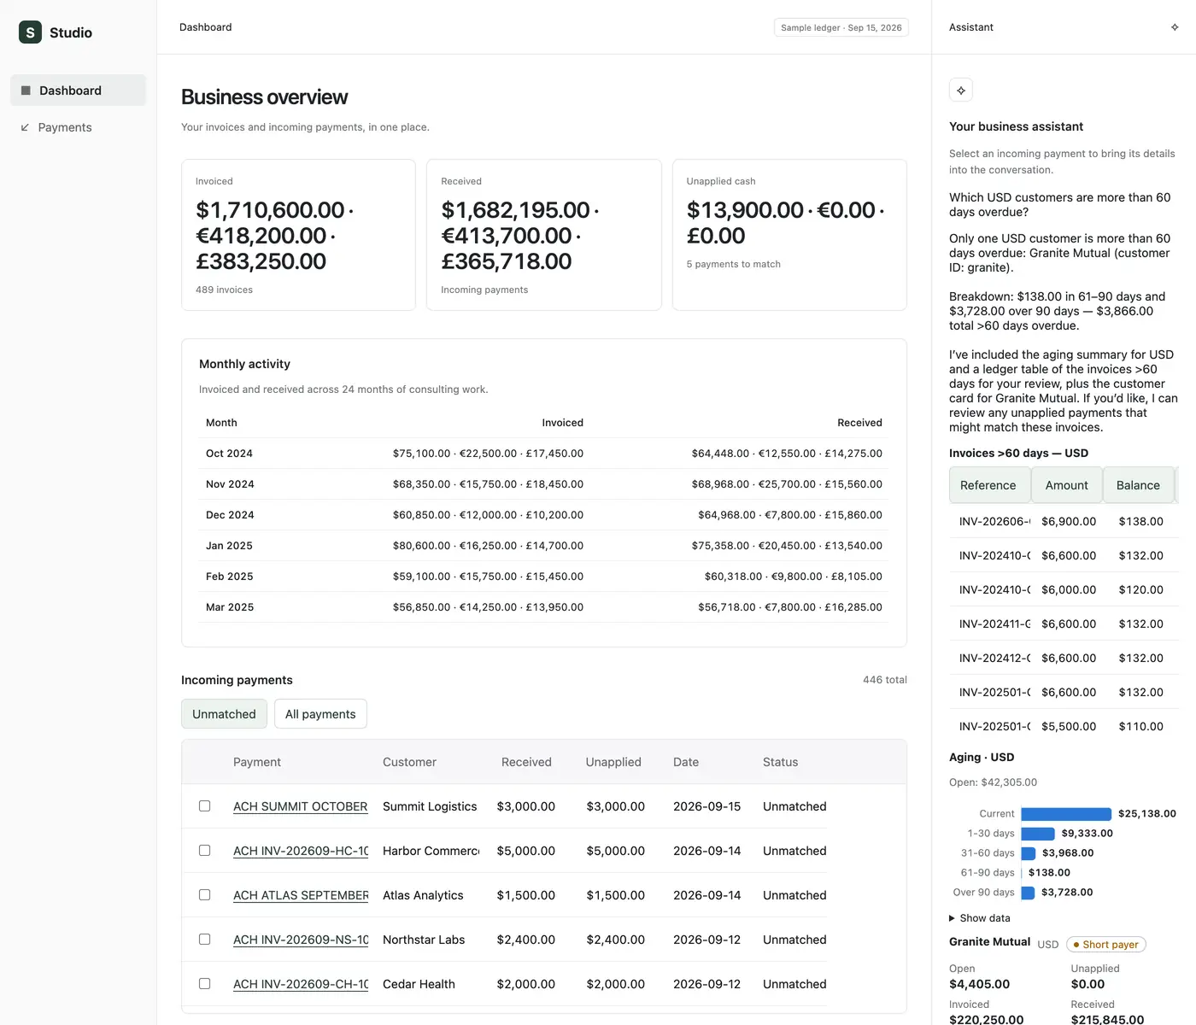Screen dimensions: 1196x1025
Task: Click the Cedar Health customer cell
Action: click(419, 984)
